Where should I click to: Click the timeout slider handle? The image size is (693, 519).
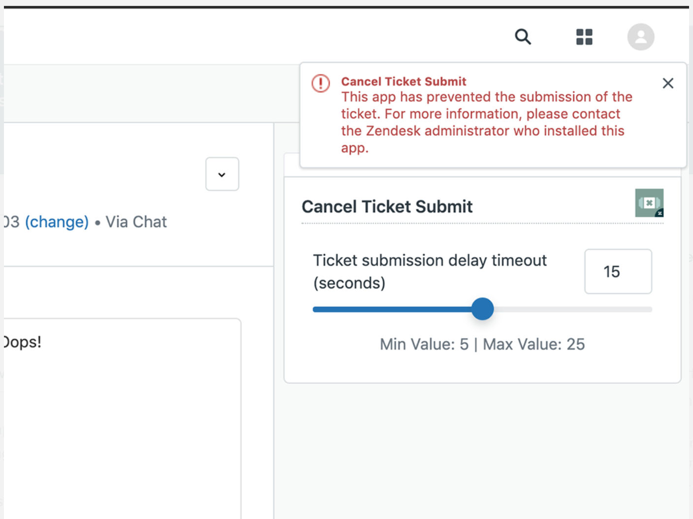482,309
